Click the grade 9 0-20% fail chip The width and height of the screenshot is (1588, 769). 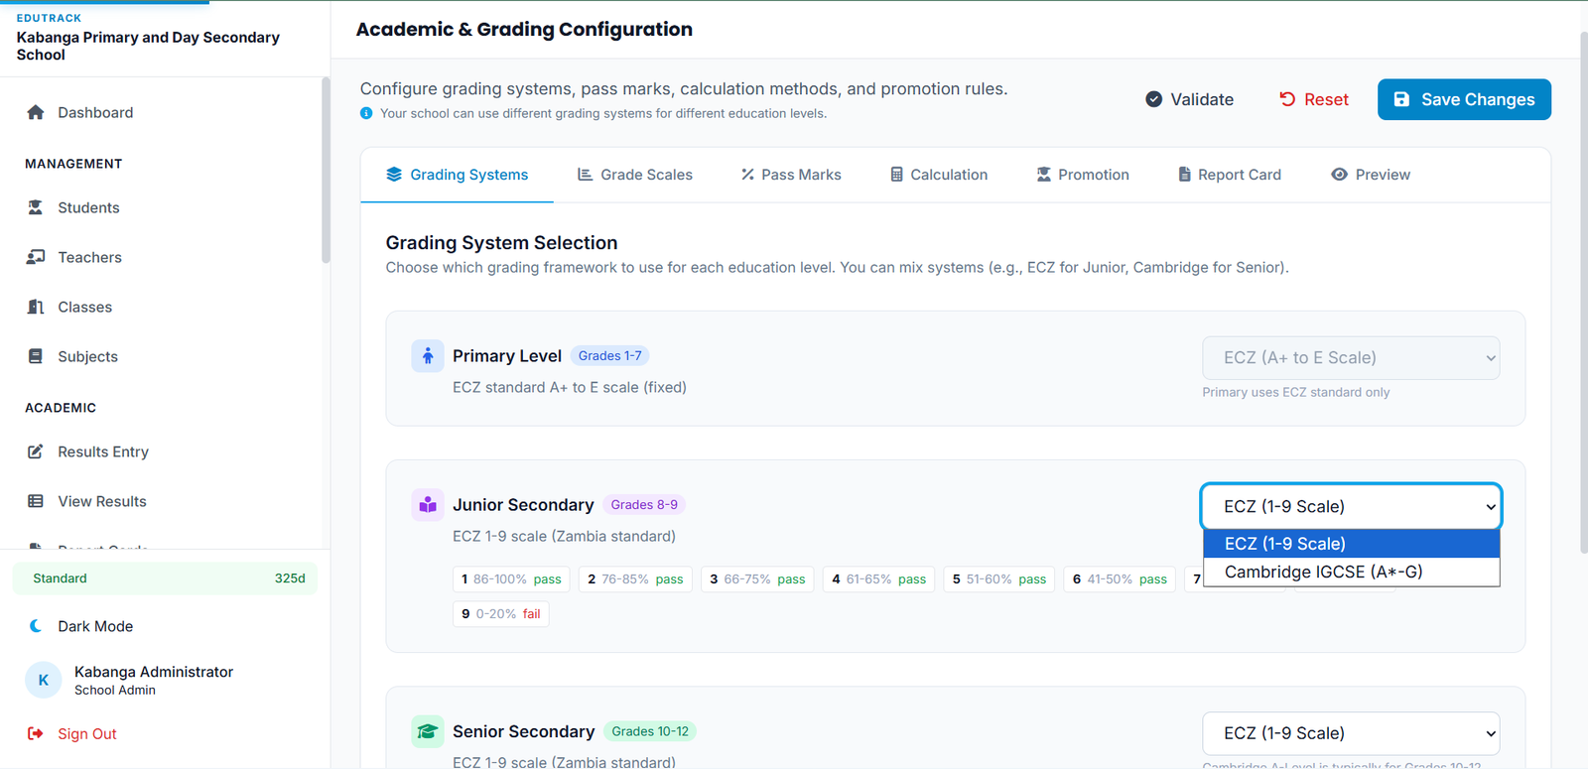(x=501, y=613)
